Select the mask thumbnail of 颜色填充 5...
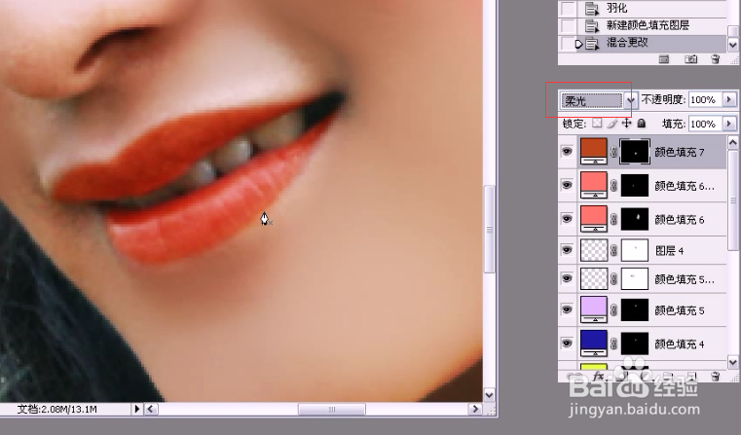Image resolution: width=741 pixels, height=435 pixels. pos(635,309)
